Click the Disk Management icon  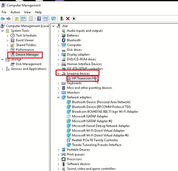12,64
